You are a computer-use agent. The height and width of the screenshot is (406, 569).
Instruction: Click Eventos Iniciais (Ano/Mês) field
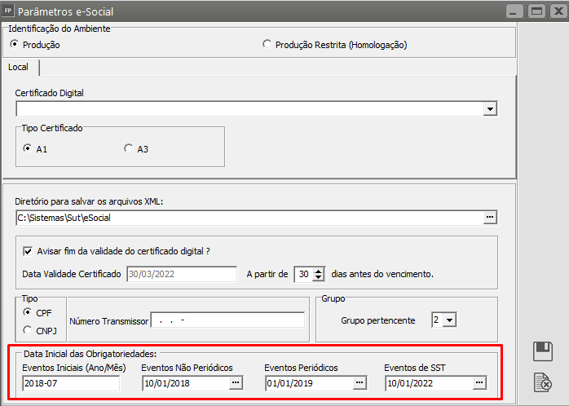(70, 383)
